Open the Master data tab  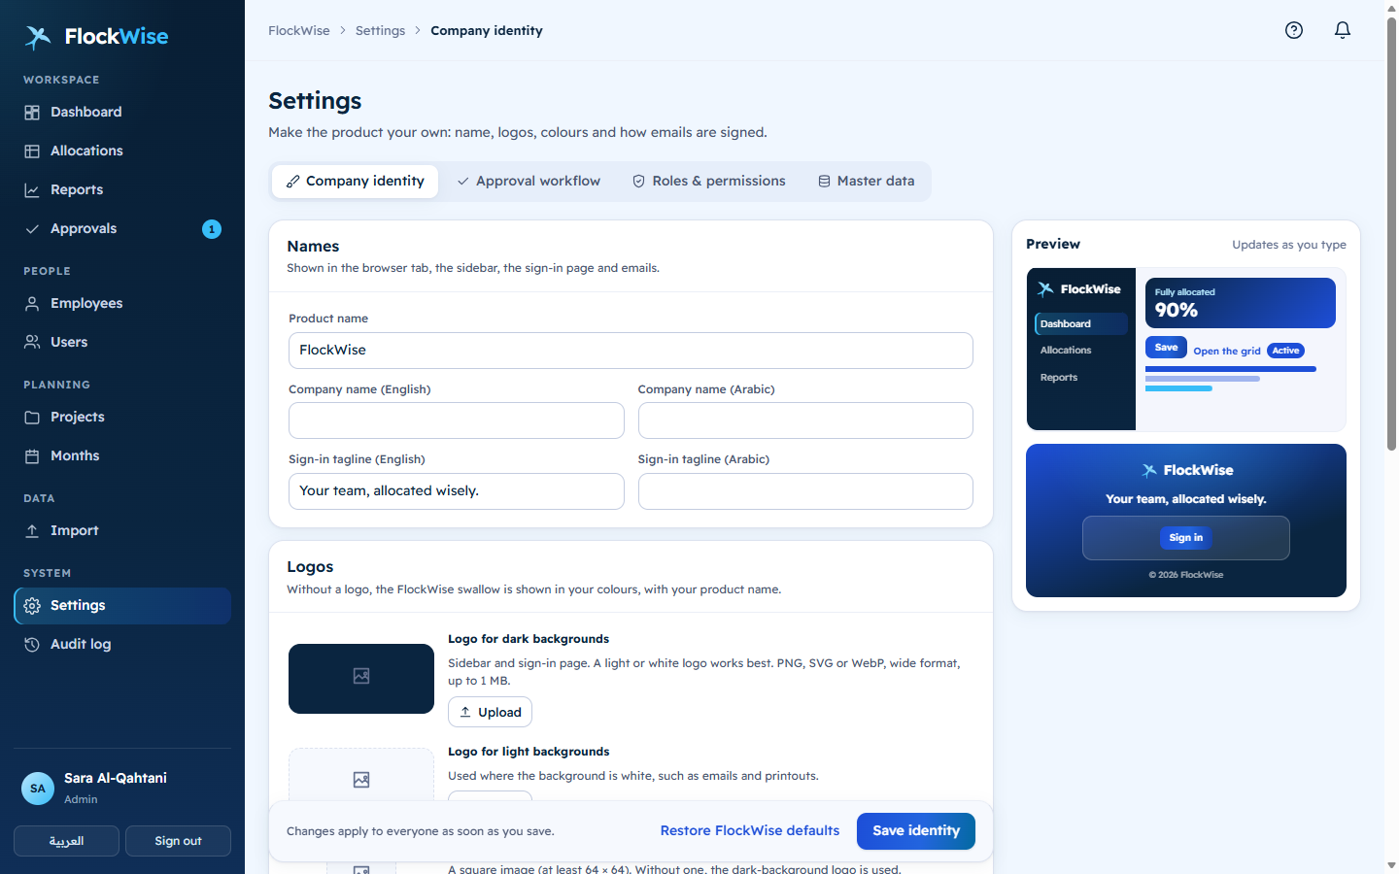click(866, 182)
